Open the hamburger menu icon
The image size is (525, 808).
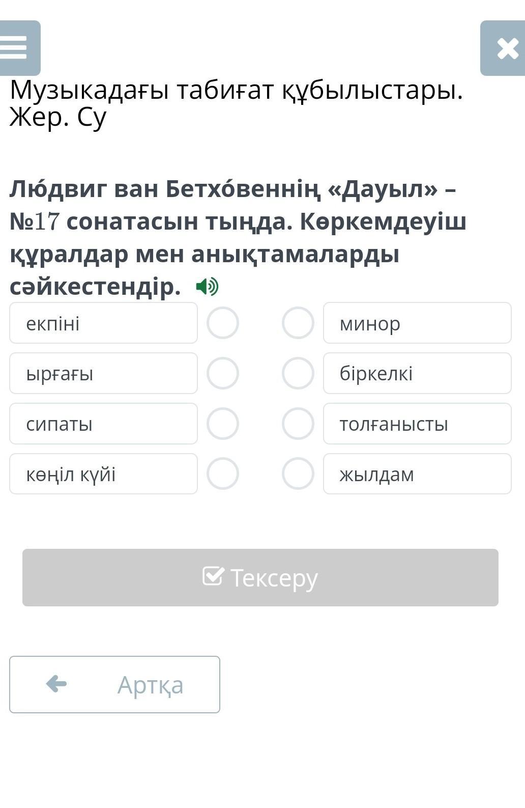click(19, 48)
